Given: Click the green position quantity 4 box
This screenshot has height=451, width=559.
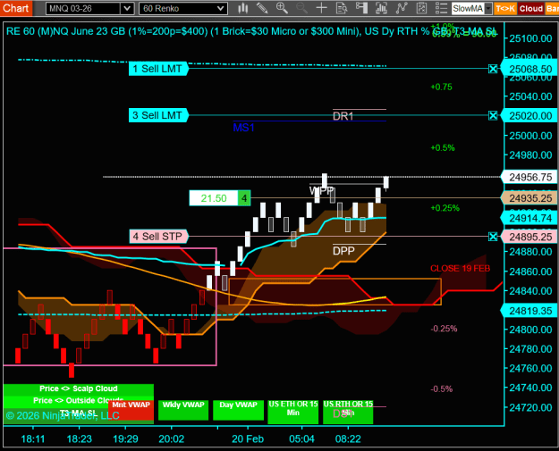Looking at the screenshot, I should click(x=244, y=198).
